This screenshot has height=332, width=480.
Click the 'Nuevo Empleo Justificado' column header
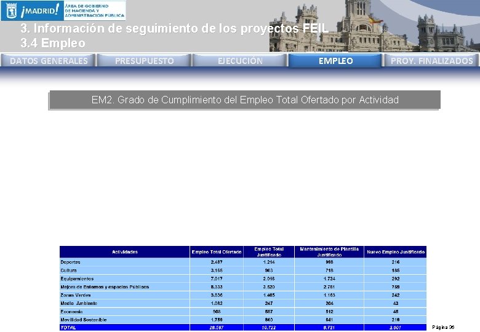pyautogui.click(x=396, y=252)
